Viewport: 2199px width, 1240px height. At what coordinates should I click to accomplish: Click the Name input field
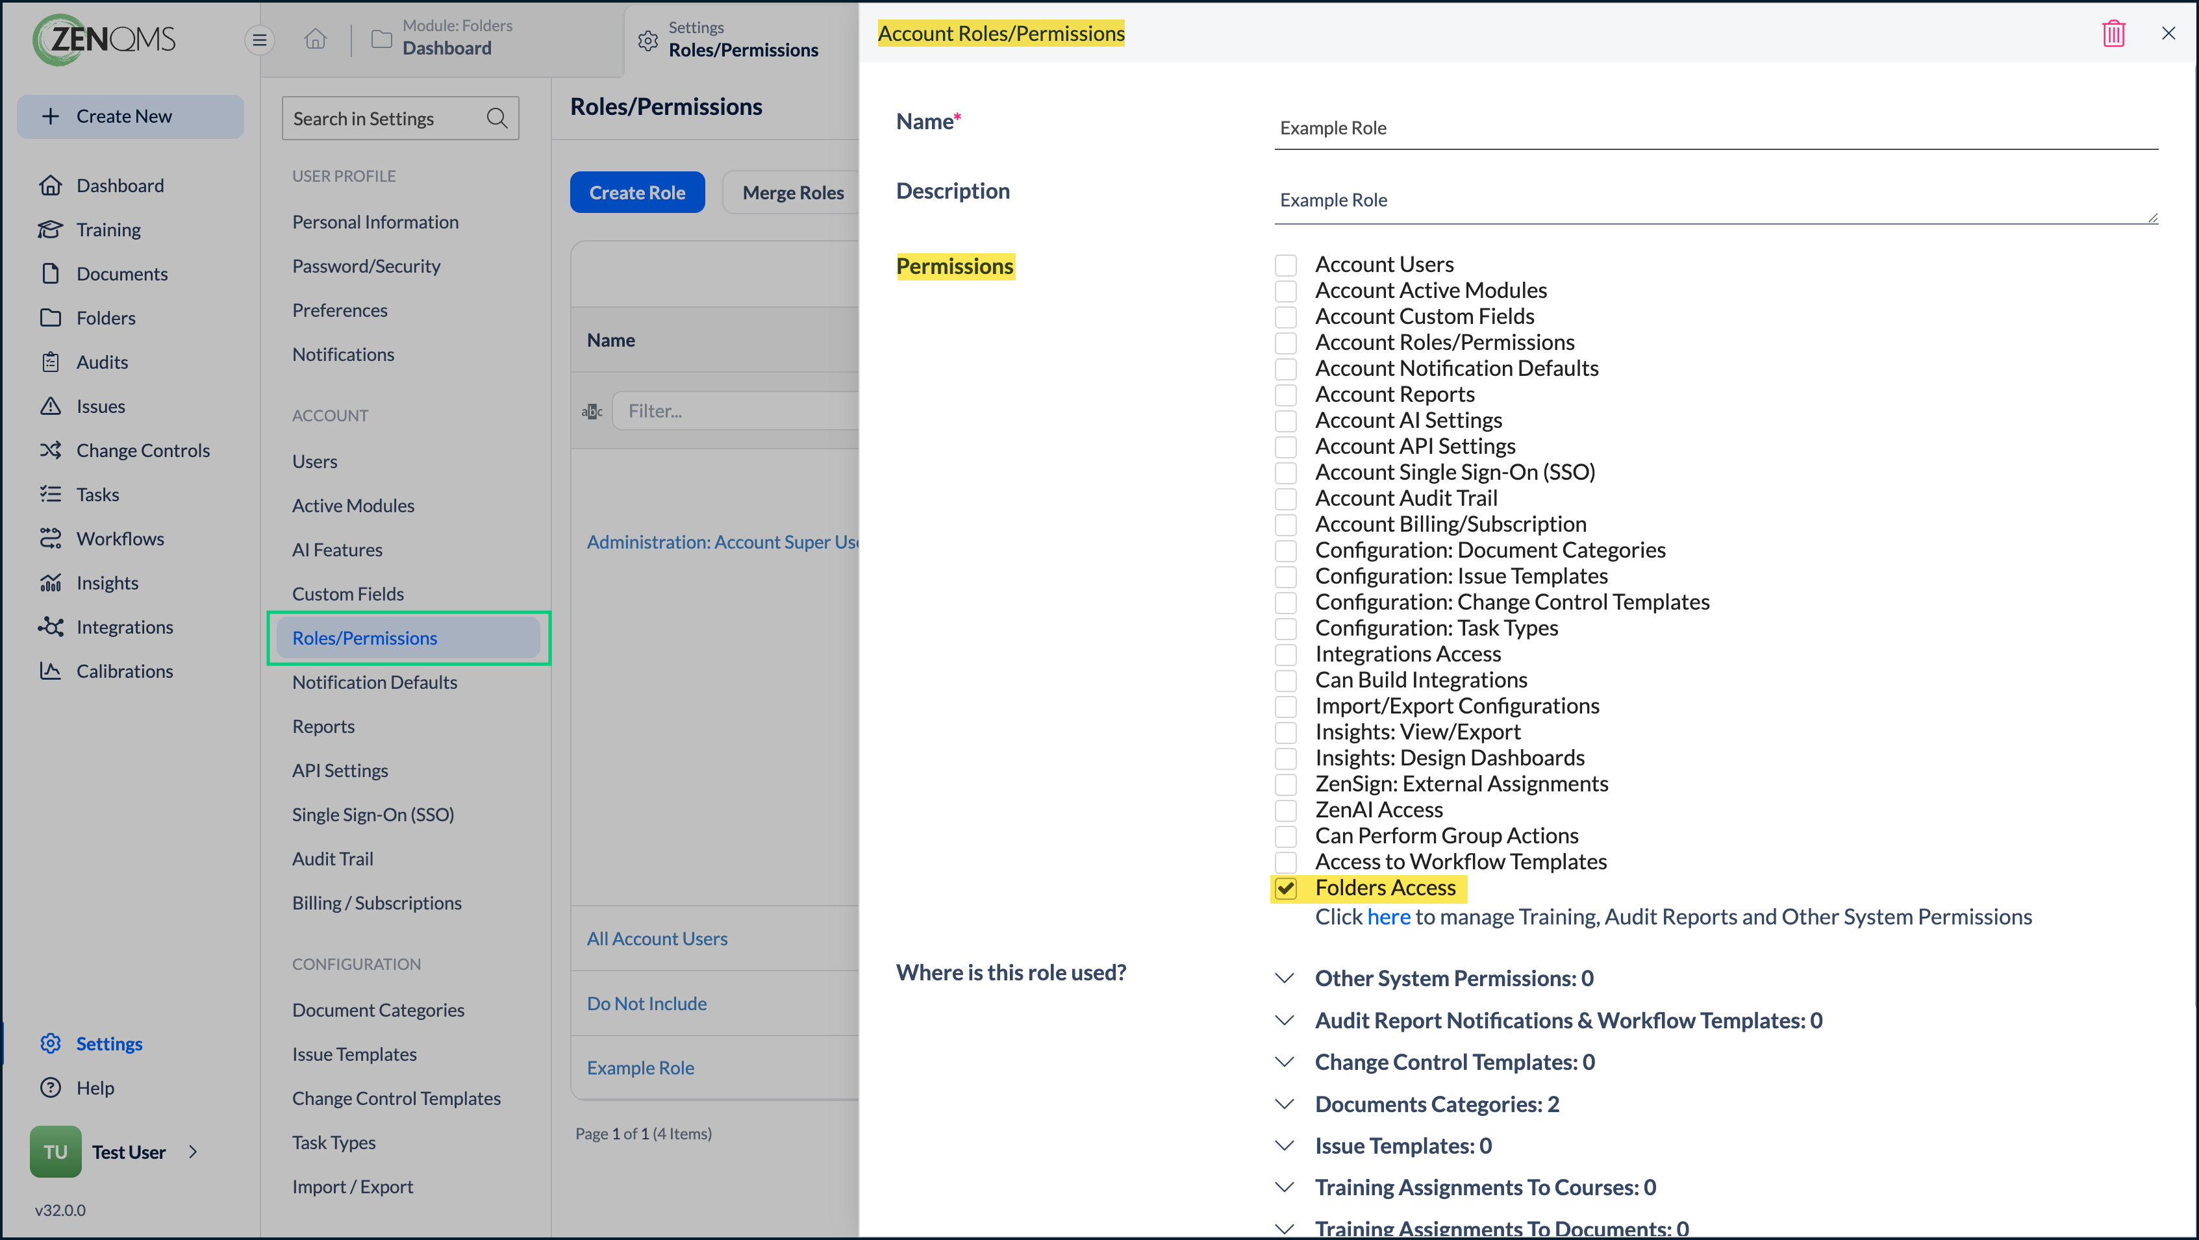pos(1716,128)
